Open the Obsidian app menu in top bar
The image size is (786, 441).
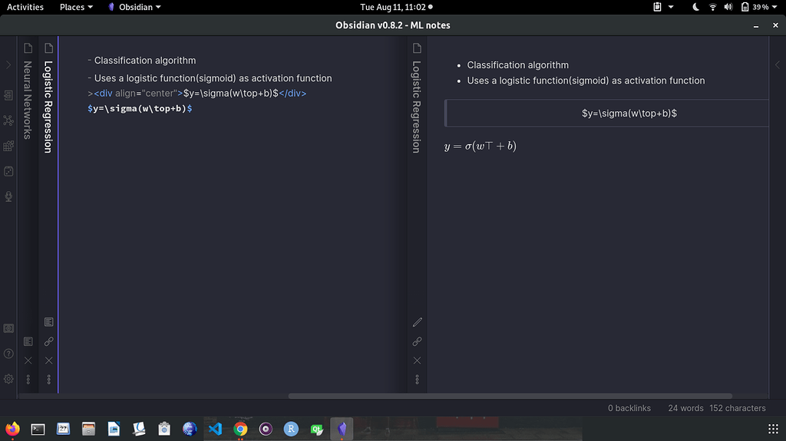pos(134,7)
